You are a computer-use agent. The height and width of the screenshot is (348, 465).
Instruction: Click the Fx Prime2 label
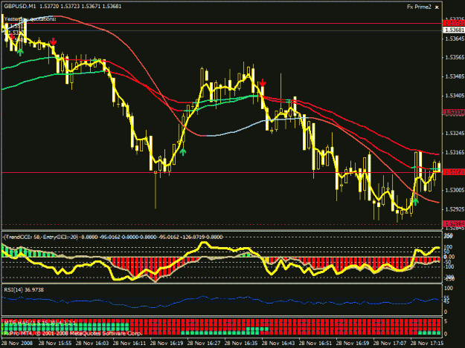(419, 7)
